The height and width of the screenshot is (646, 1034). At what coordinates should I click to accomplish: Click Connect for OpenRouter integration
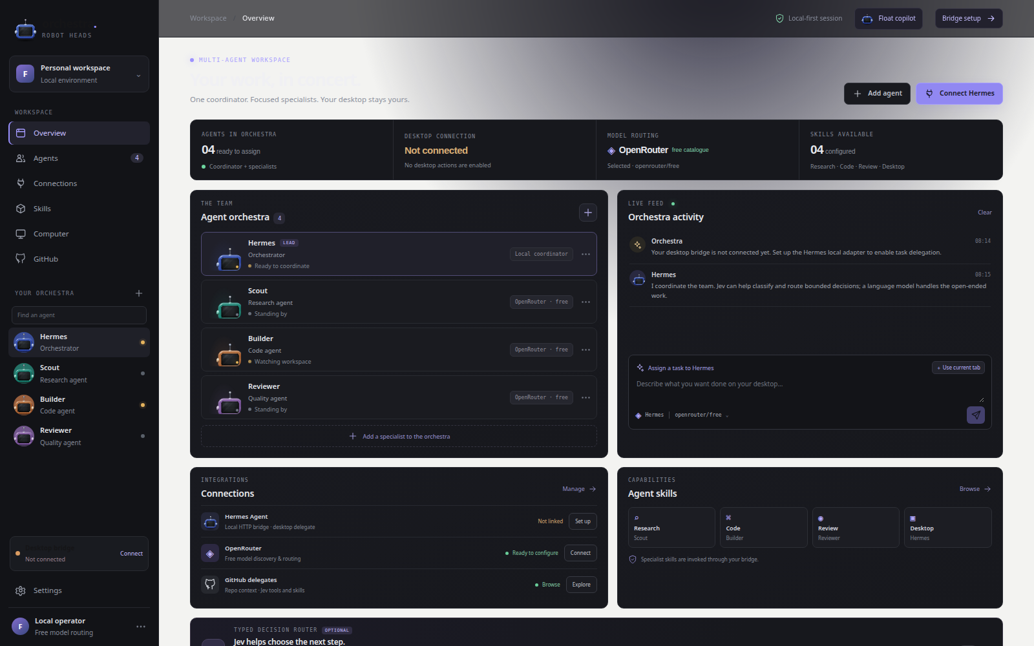tap(580, 553)
